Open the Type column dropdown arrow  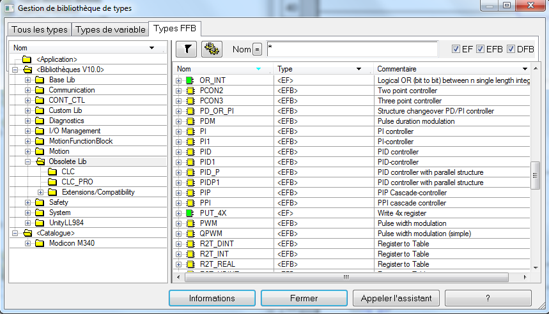click(x=359, y=68)
